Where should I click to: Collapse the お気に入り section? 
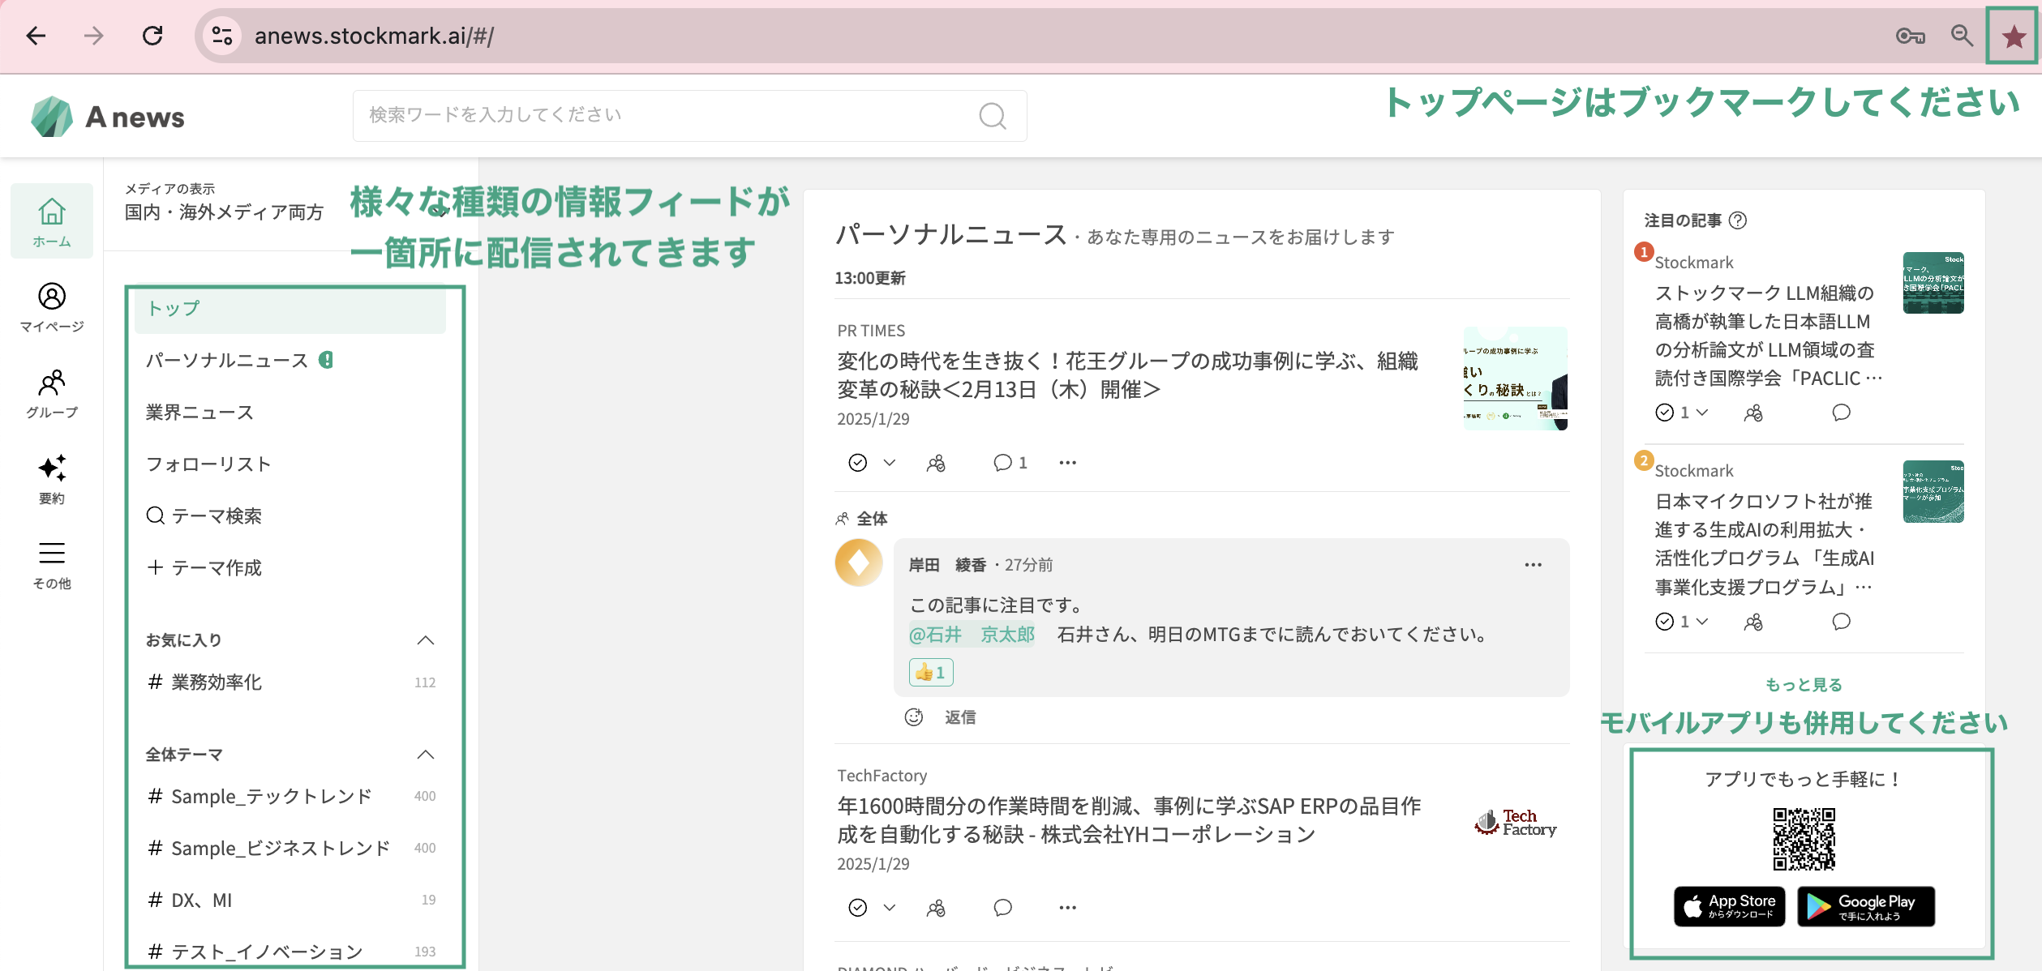click(425, 640)
